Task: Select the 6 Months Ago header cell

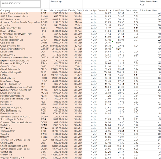Action: 90,10
